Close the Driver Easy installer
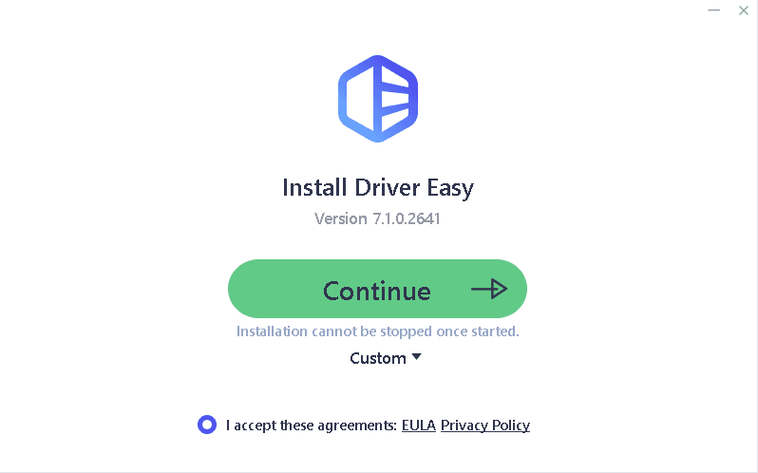Image resolution: width=758 pixels, height=473 pixels. (744, 10)
